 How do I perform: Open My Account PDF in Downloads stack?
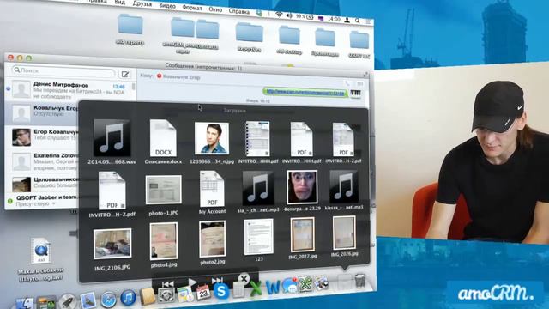click(x=212, y=192)
